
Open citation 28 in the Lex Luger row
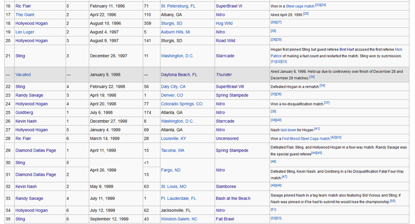click(274, 31)
